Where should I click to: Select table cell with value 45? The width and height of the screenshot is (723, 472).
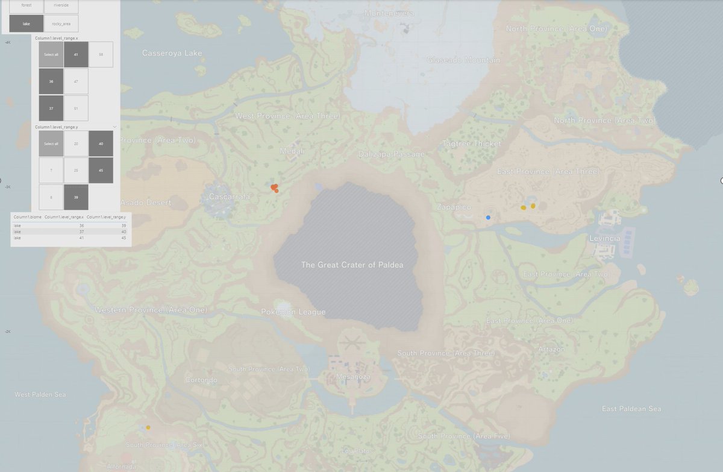tap(124, 238)
